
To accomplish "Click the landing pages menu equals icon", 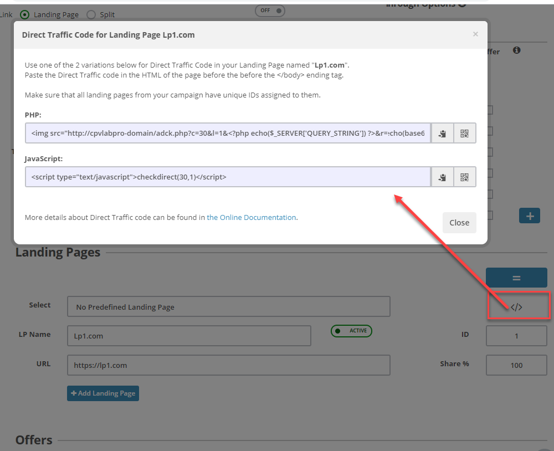I will 516,277.
